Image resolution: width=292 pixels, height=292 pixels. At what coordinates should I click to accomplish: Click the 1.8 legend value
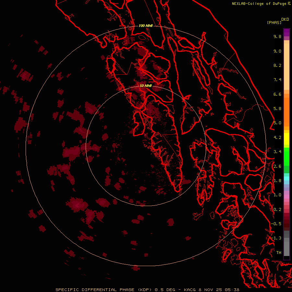277,181
